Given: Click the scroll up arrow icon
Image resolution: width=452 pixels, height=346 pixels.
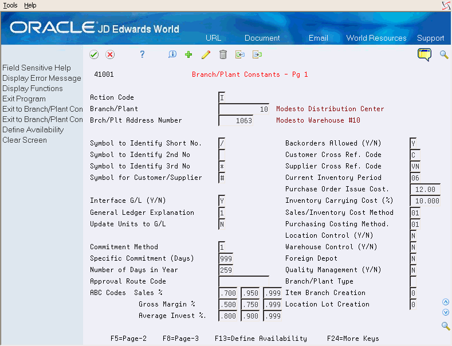Looking at the screenshot, I should tap(446, 302).
